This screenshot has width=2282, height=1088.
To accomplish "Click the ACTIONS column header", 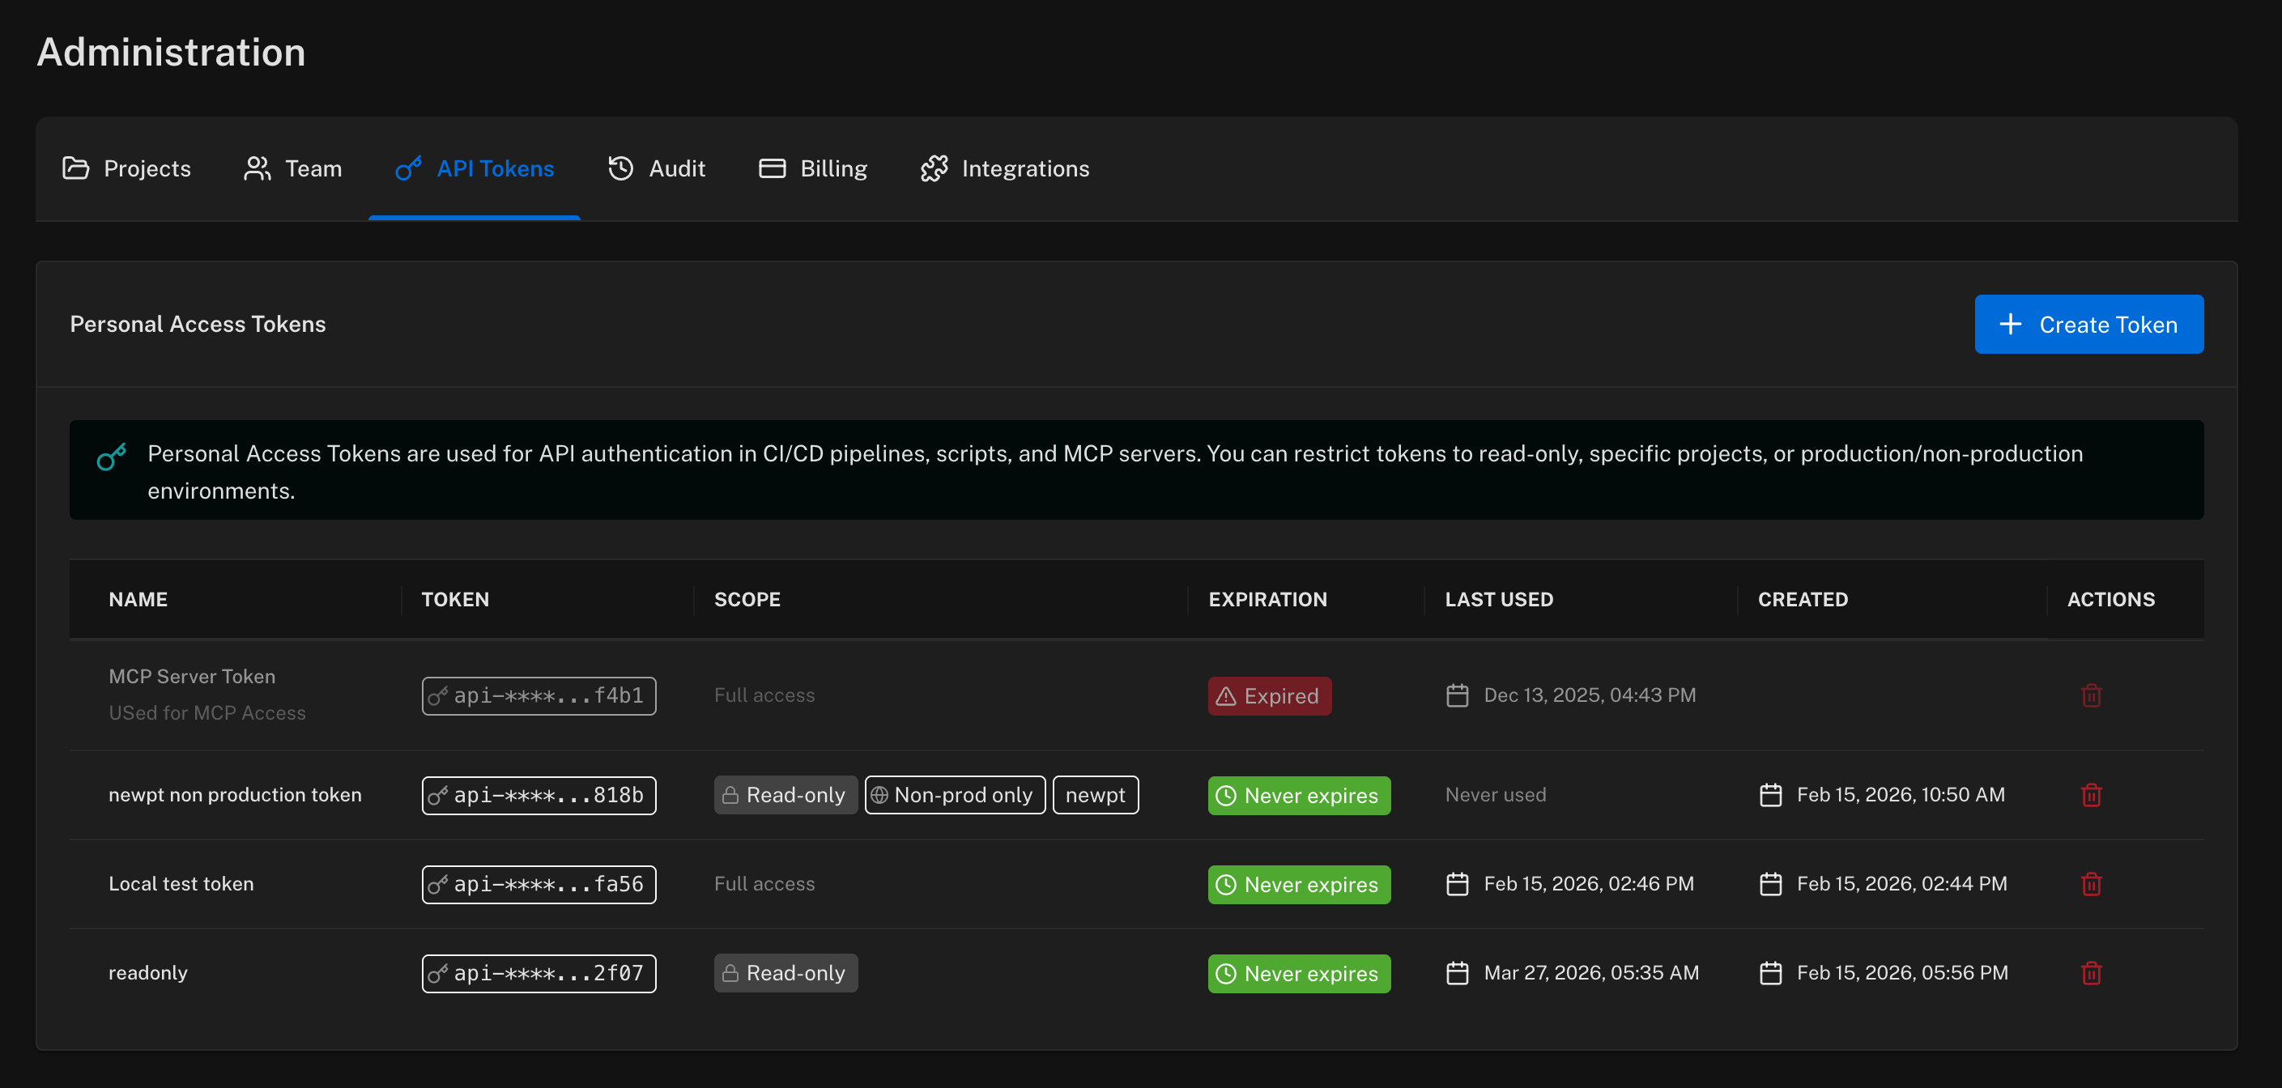I will [x=2110, y=599].
